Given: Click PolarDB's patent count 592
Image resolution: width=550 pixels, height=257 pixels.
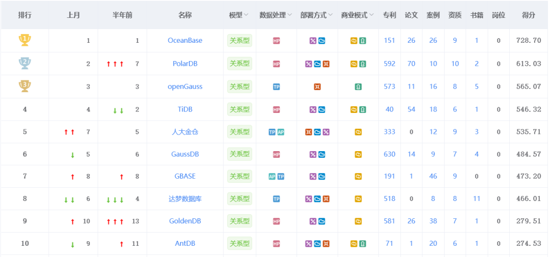Looking at the screenshot, I should (x=390, y=64).
